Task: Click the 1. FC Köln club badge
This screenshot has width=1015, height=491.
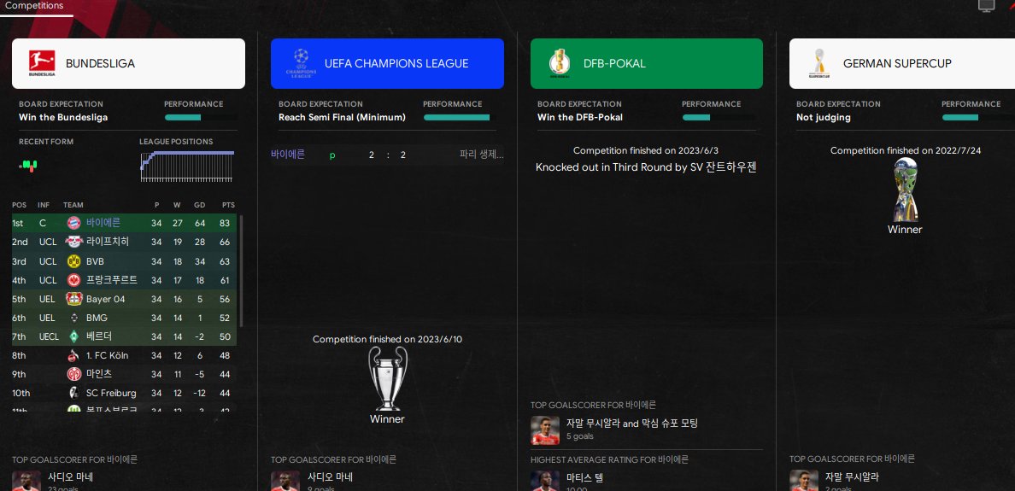Action: coord(73,355)
